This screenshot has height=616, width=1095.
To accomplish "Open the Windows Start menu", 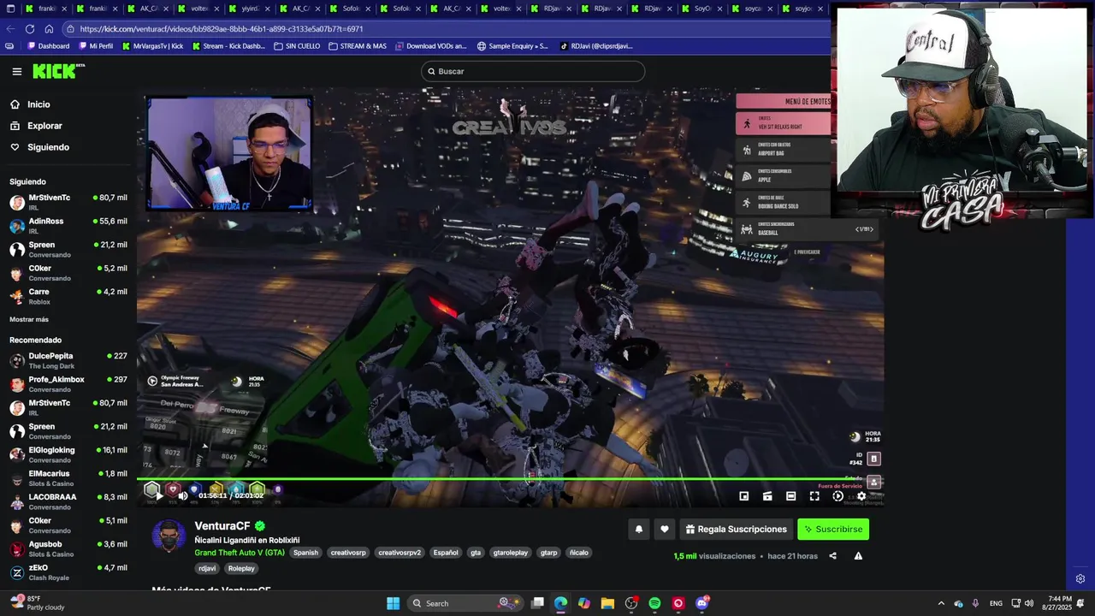I will click(393, 603).
